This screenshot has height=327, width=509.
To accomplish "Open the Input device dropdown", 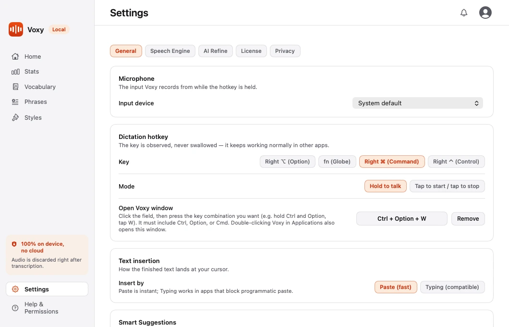I will pyautogui.click(x=418, y=103).
